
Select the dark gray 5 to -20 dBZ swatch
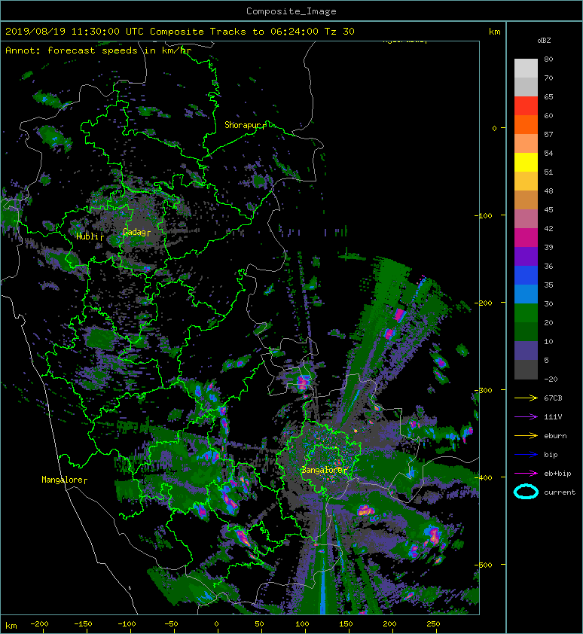(526, 370)
